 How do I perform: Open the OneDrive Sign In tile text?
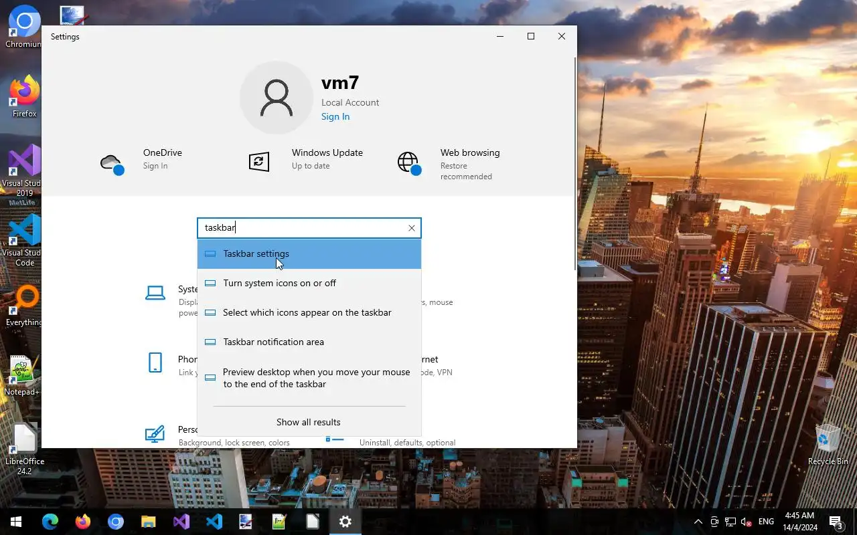tap(155, 166)
